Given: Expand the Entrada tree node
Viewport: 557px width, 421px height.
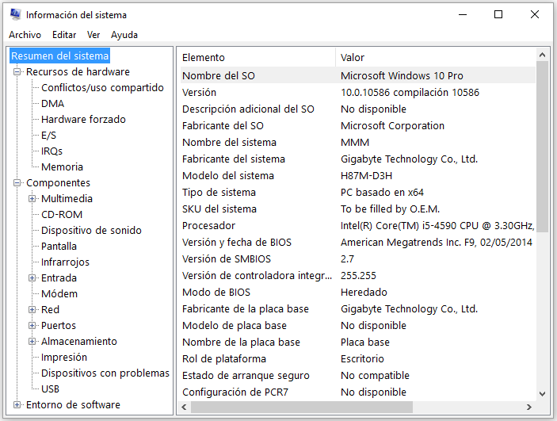Looking at the screenshot, I should coord(32,278).
